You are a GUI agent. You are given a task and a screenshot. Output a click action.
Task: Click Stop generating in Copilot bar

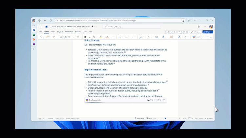(154, 100)
